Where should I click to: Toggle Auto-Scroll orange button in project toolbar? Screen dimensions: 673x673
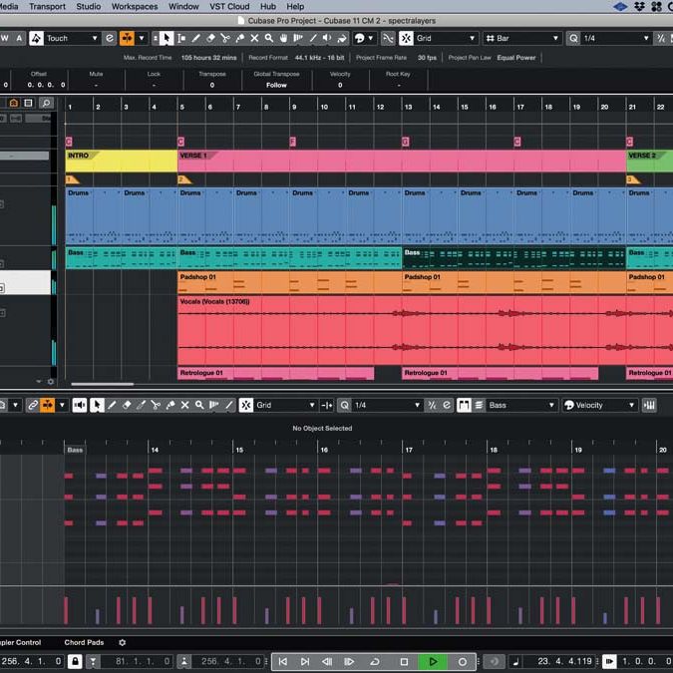127,38
